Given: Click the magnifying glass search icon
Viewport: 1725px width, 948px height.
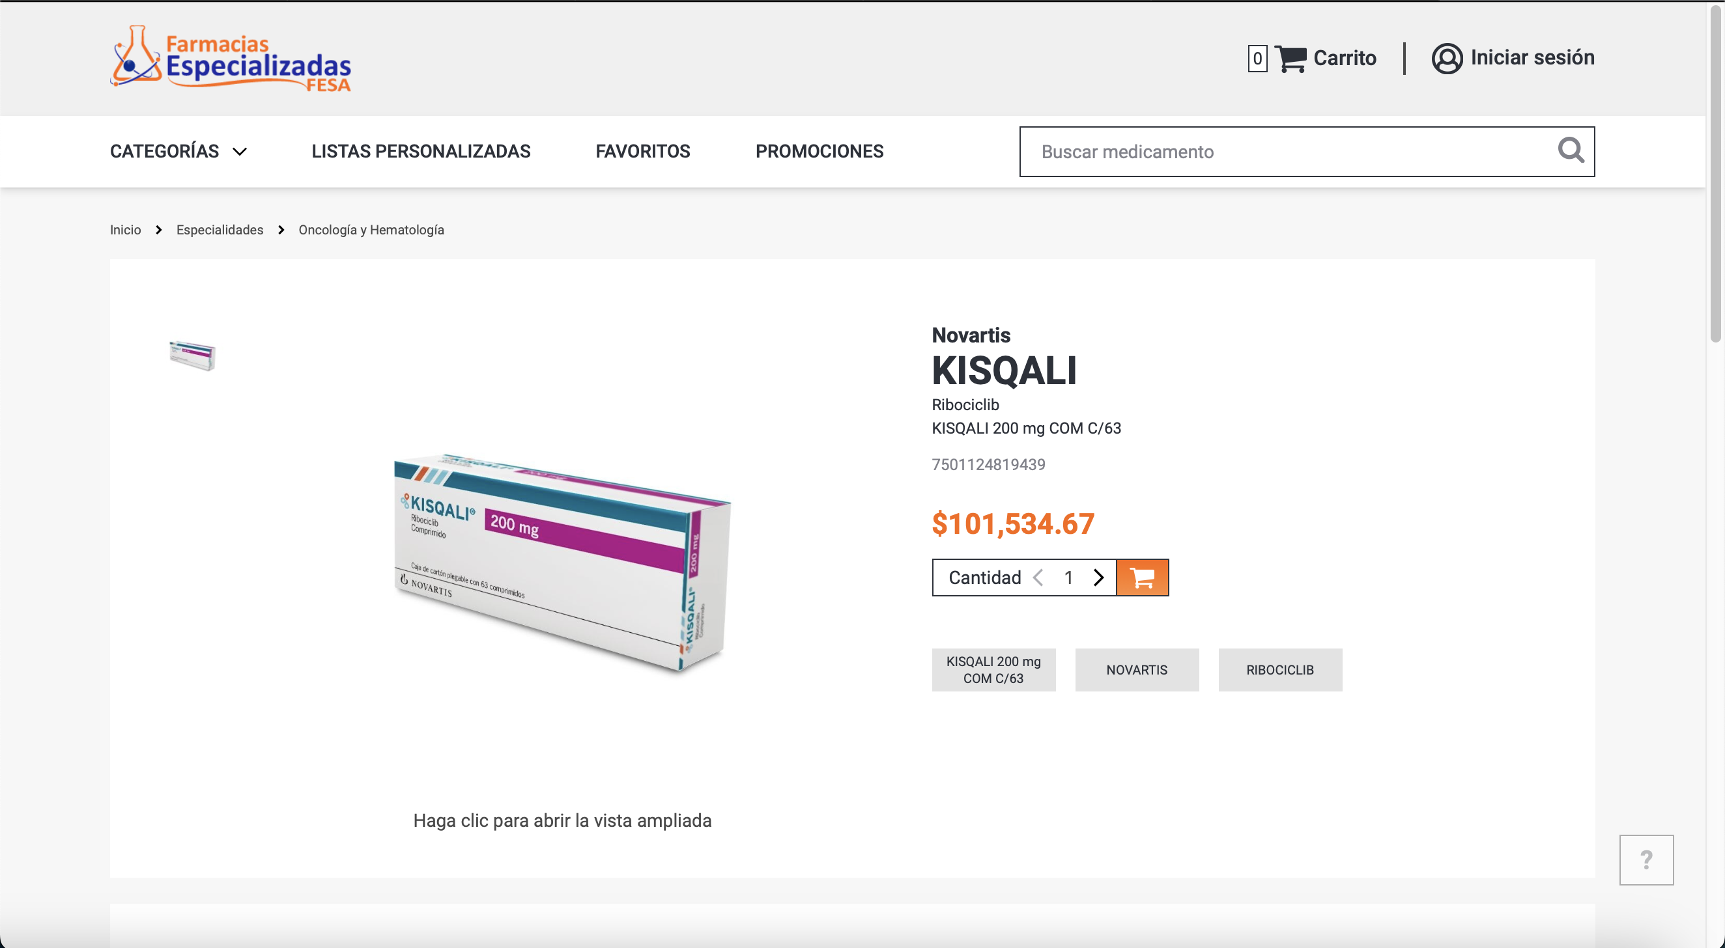Looking at the screenshot, I should (x=1571, y=150).
